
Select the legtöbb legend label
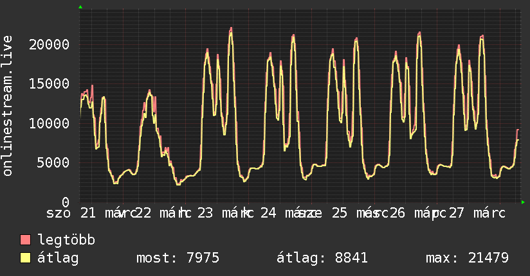pos(66,240)
